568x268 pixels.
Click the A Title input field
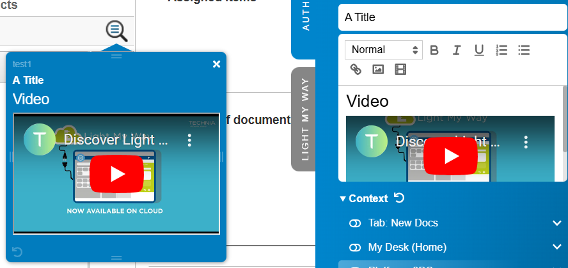point(453,17)
